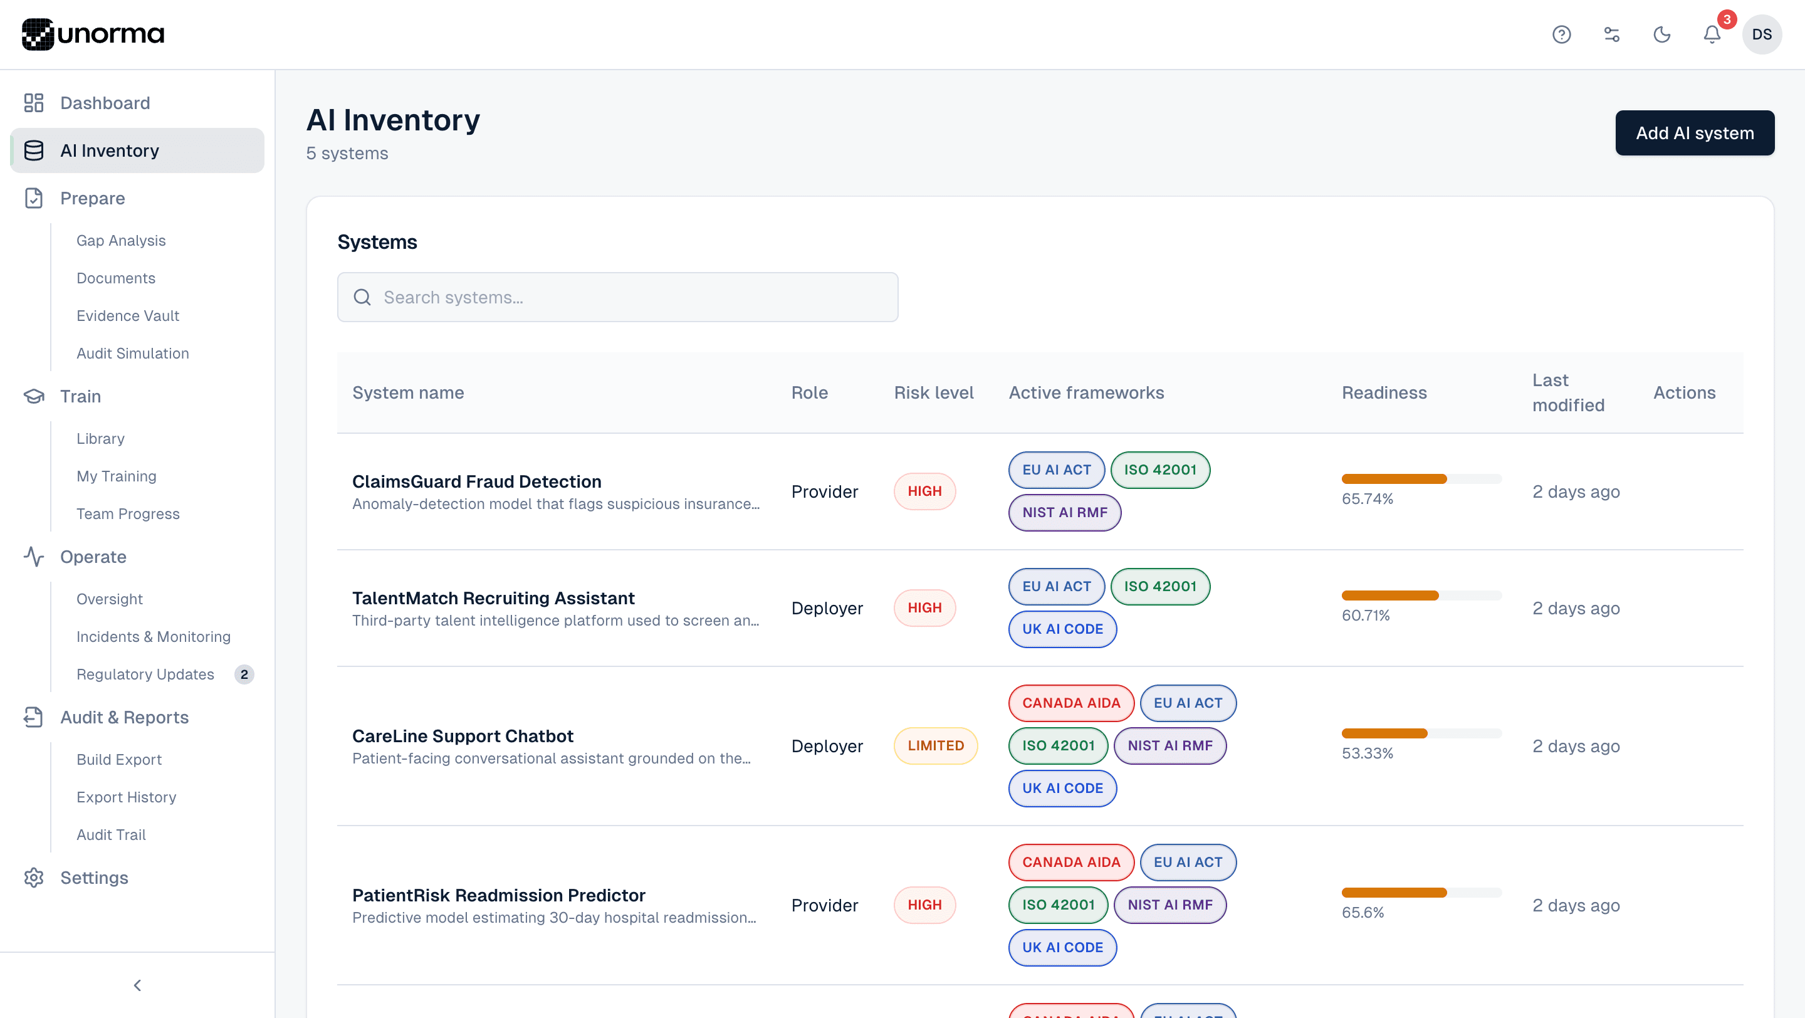Screen dimensions: 1805x1018
Task: Click Deployer role in TalentMatch row
Action: (827, 608)
